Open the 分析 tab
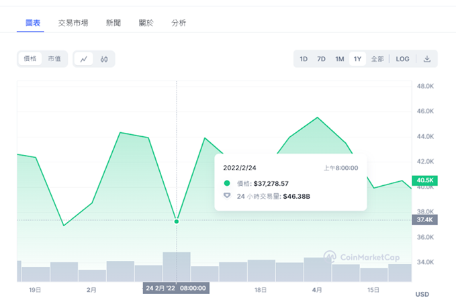 [179, 23]
